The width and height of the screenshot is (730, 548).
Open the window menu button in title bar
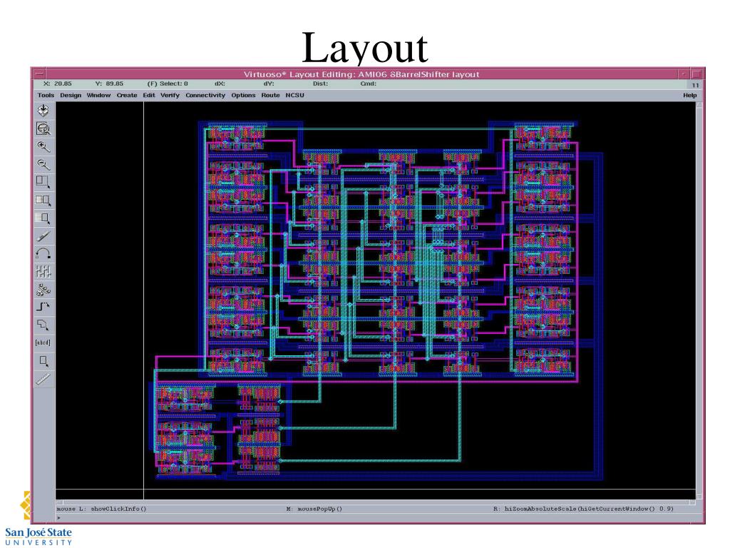[39, 73]
